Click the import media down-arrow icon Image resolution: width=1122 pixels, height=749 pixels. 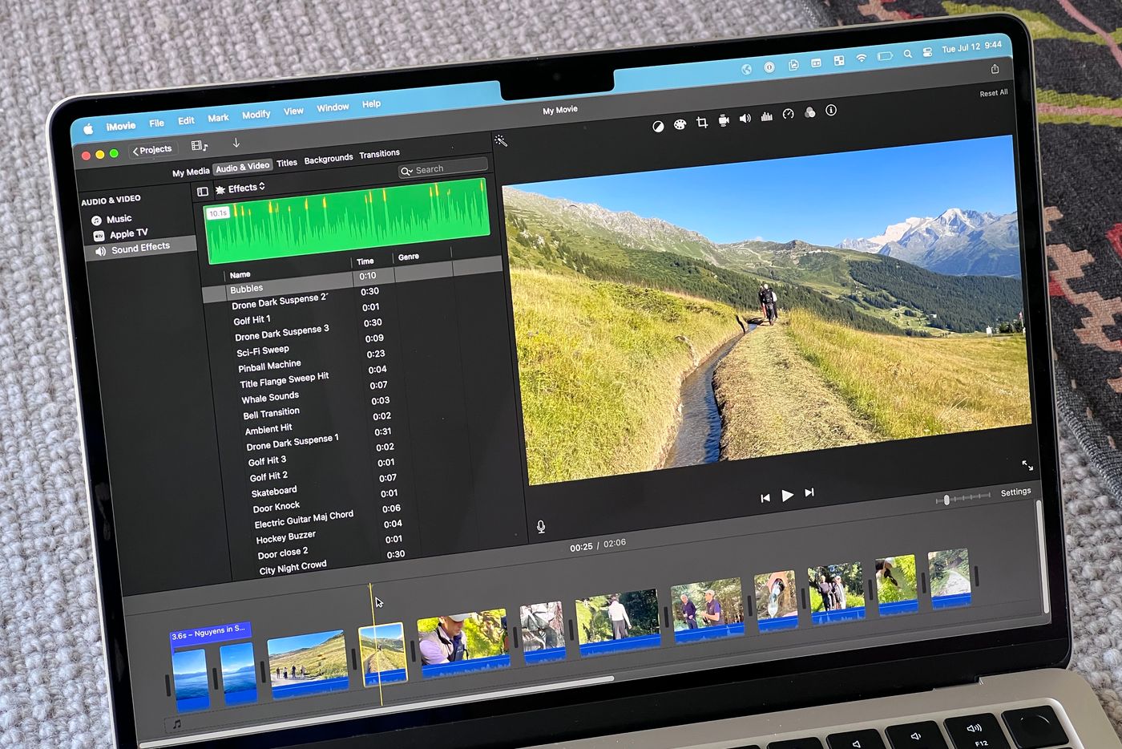(x=236, y=143)
